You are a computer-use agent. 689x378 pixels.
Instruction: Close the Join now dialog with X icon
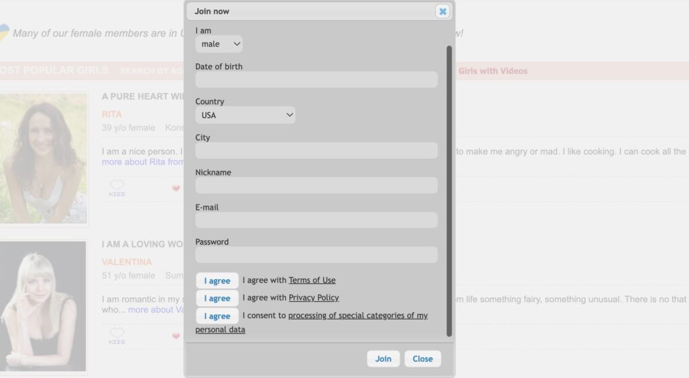click(442, 11)
